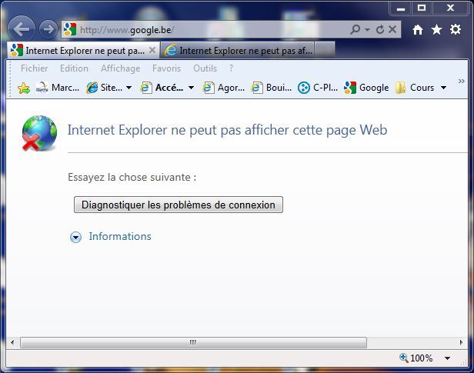Open the Outils menu

[205, 68]
